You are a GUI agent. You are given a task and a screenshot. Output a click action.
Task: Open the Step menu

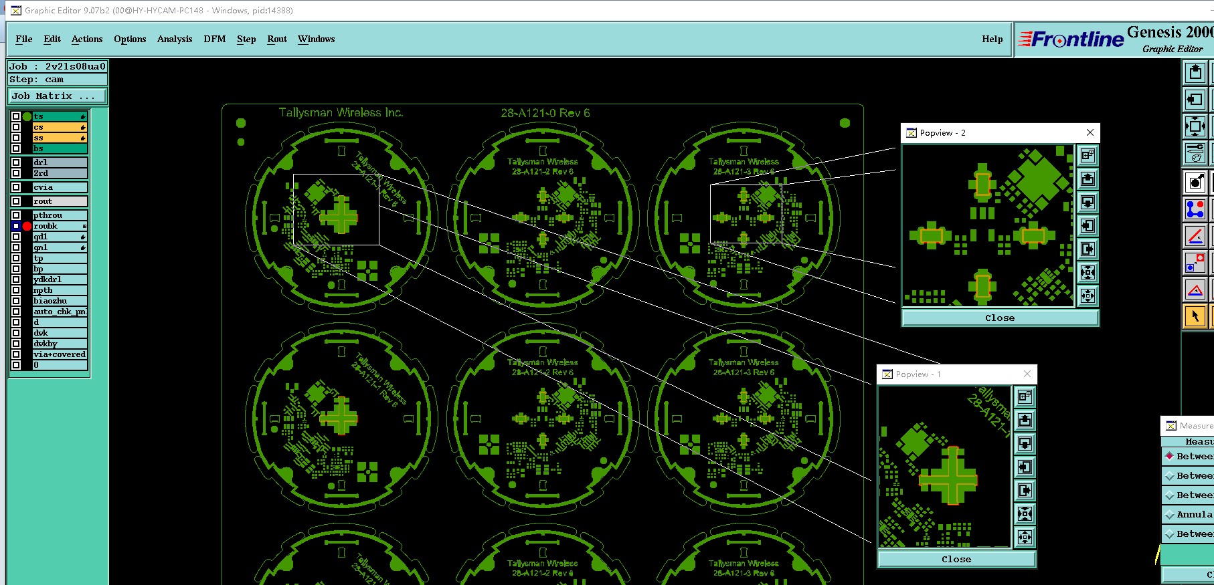pyautogui.click(x=246, y=39)
